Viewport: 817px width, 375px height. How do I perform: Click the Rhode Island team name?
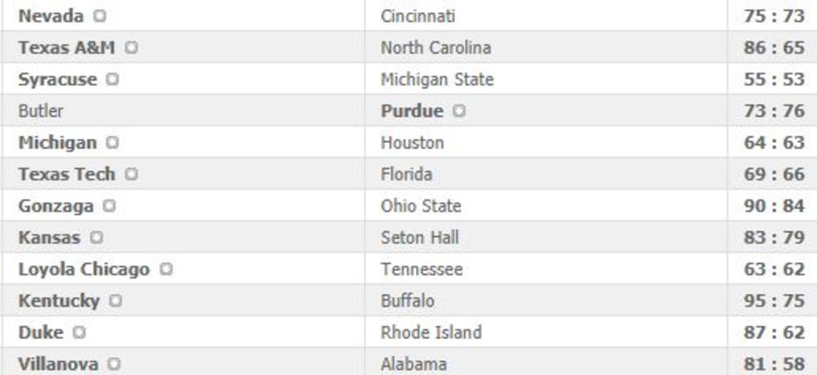tap(431, 333)
